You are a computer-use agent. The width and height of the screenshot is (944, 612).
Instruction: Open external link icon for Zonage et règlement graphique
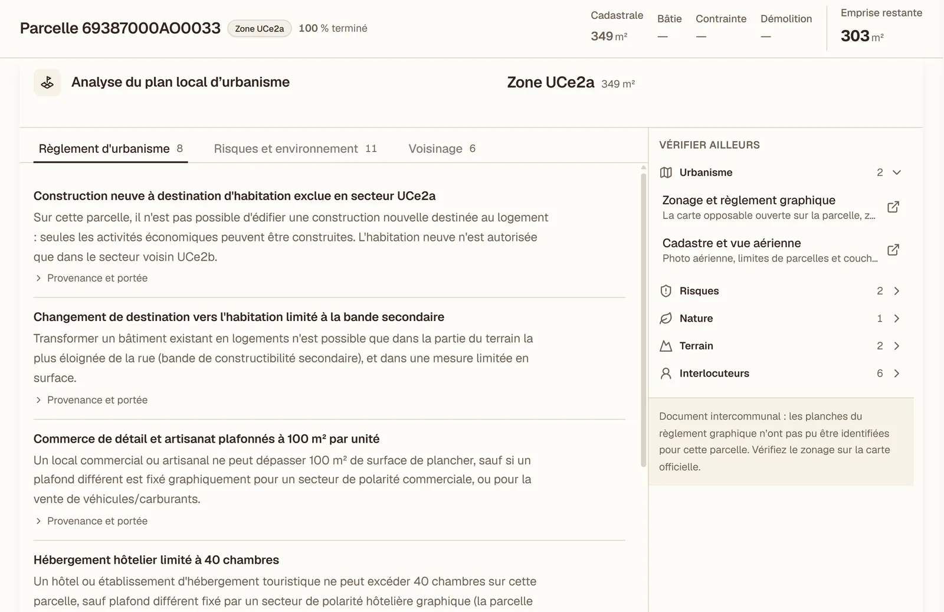(x=893, y=207)
